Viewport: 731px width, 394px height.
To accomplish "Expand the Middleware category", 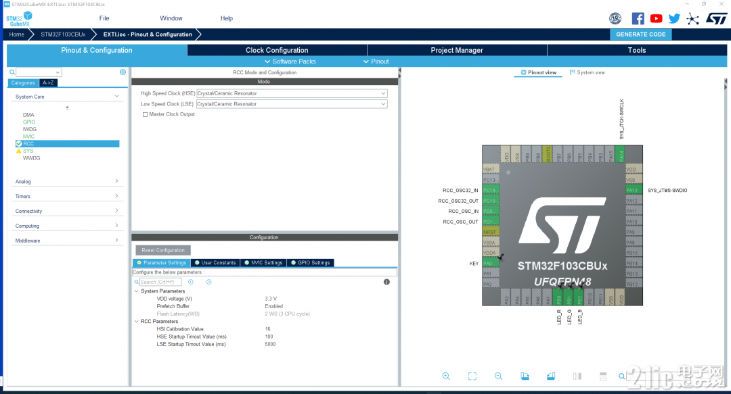I will point(116,241).
